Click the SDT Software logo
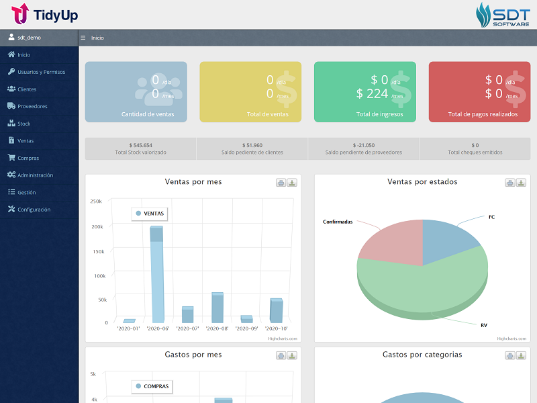The height and width of the screenshot is (403, 537). click(x=503, y=15)
